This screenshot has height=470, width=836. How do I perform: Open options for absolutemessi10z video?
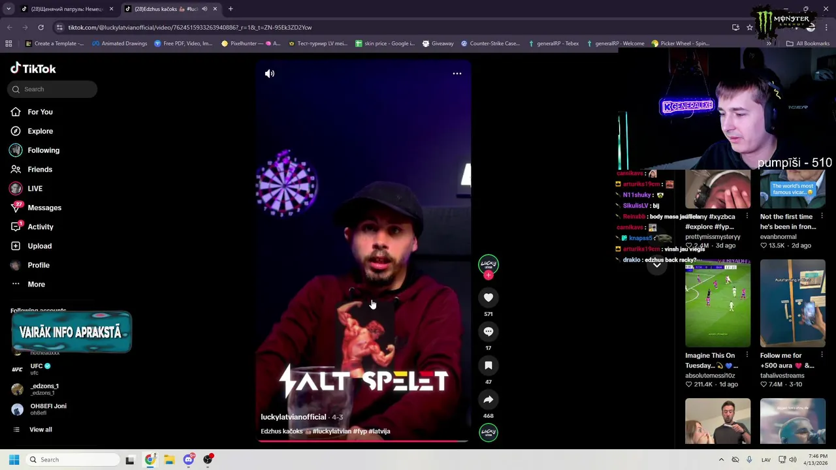[747, 356]
